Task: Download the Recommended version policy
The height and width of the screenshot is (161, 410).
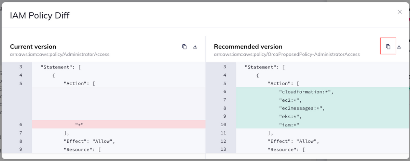Action: (x=399, y=47)
